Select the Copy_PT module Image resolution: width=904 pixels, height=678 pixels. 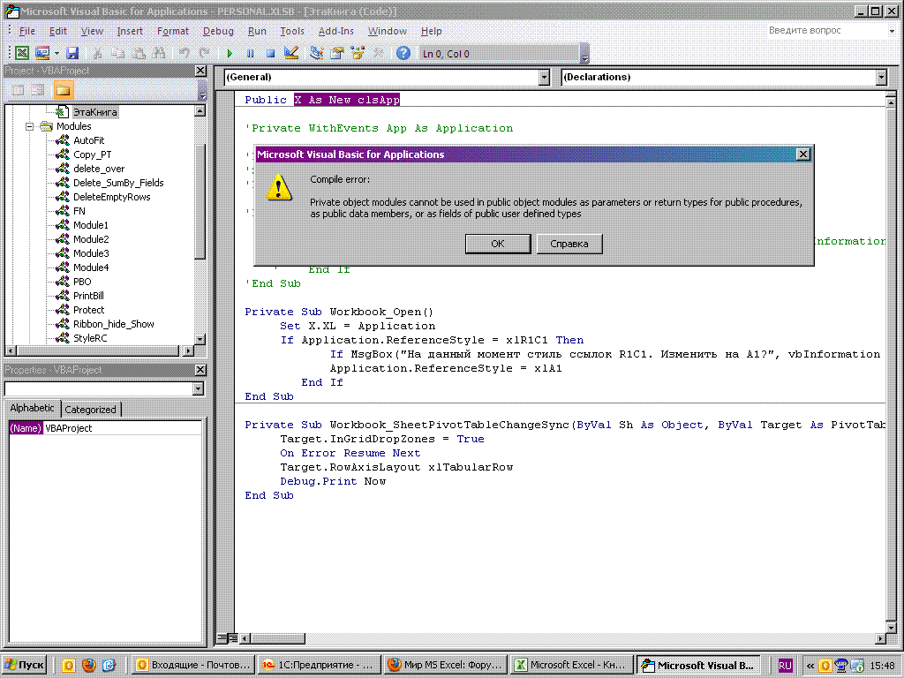[x=92, y=154]
